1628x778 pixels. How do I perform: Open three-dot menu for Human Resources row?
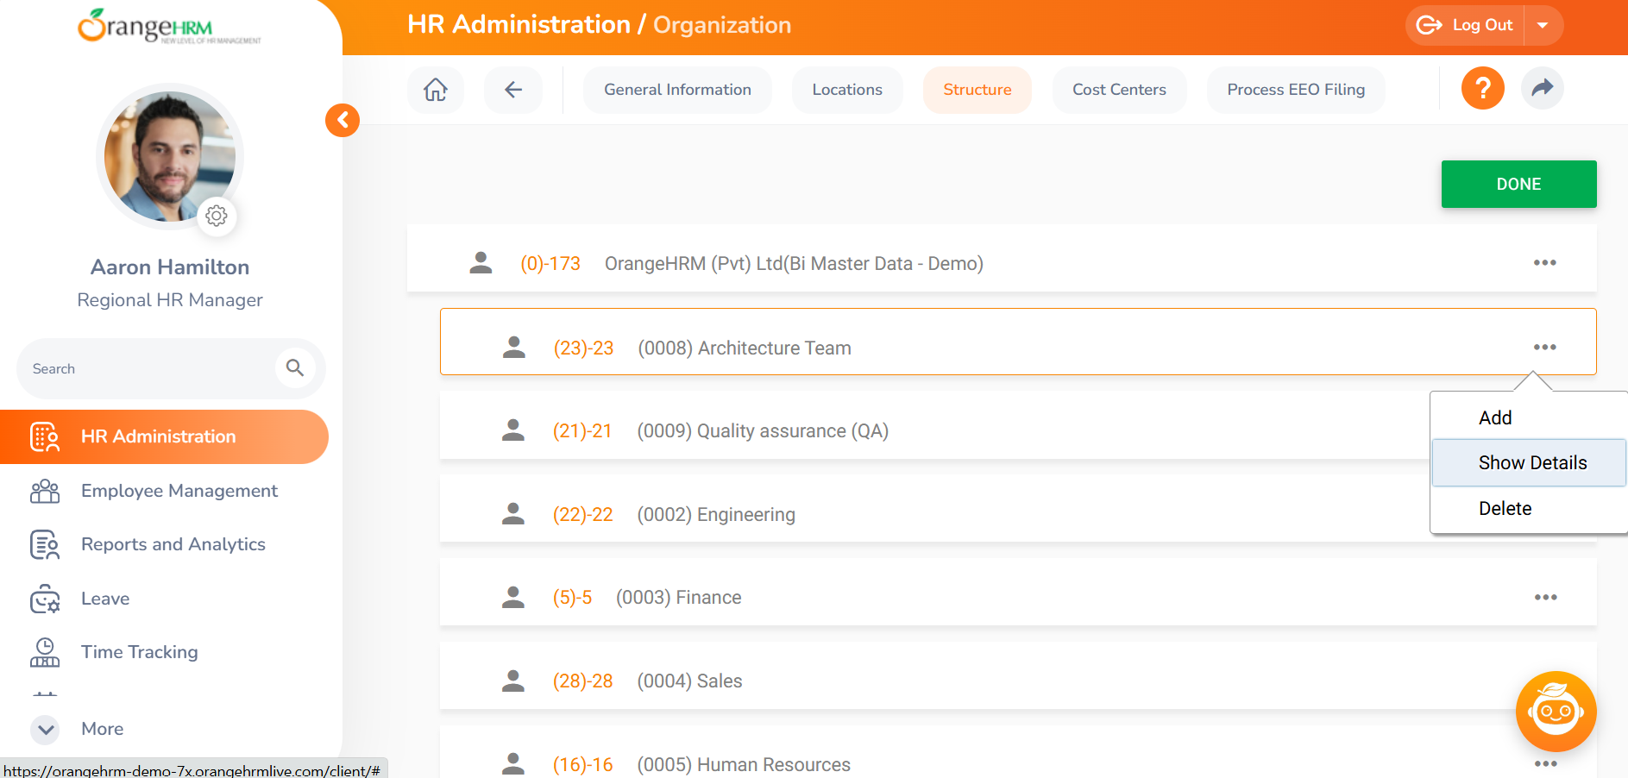coord(1545,763)
